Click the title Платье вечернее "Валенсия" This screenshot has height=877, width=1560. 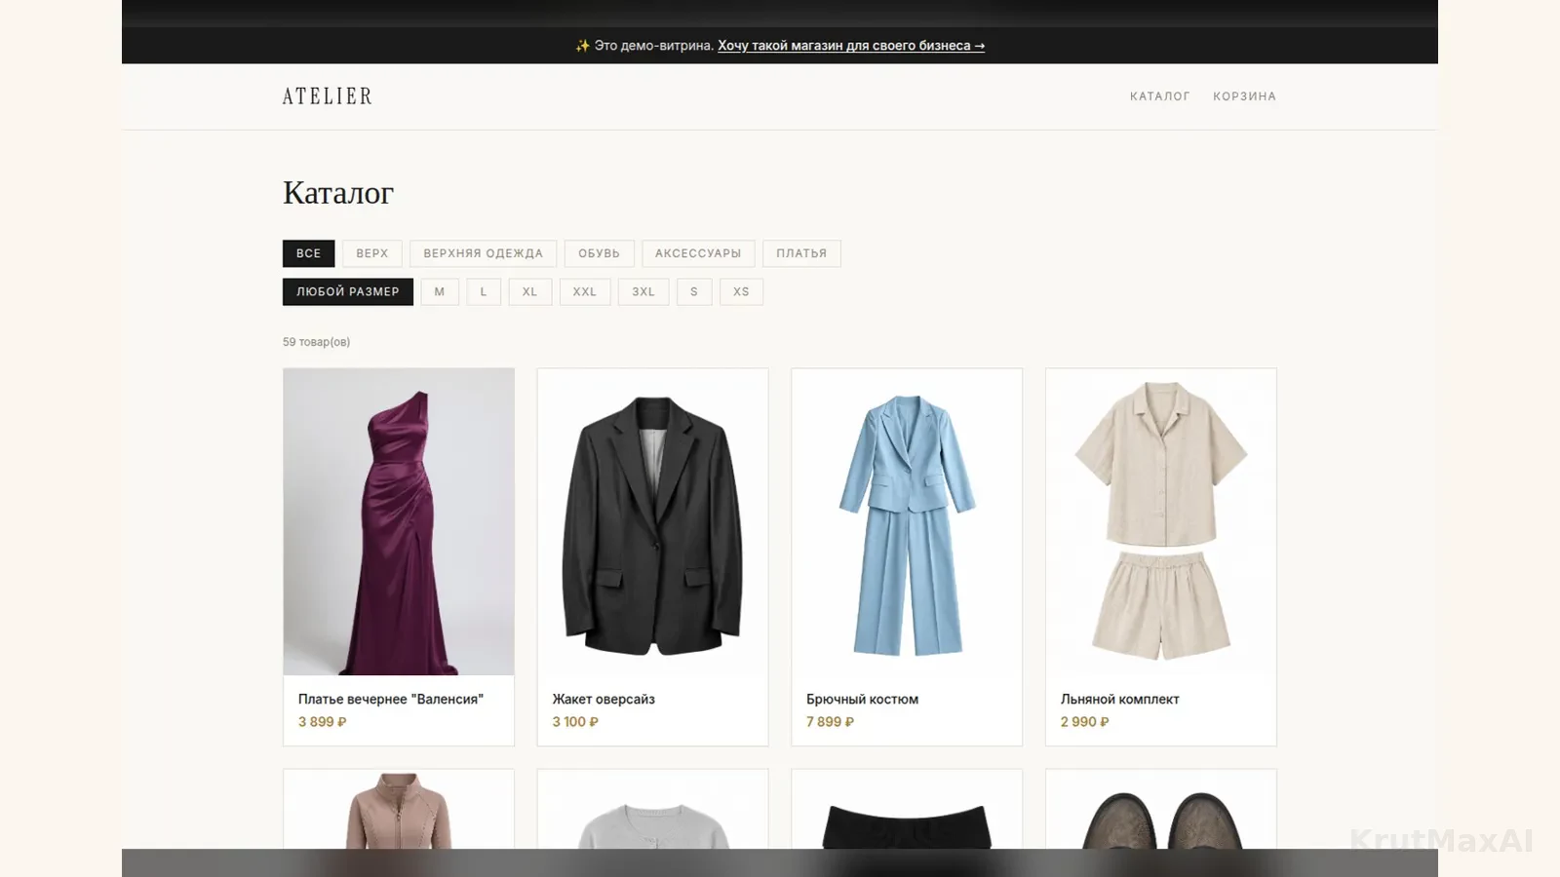391,699
